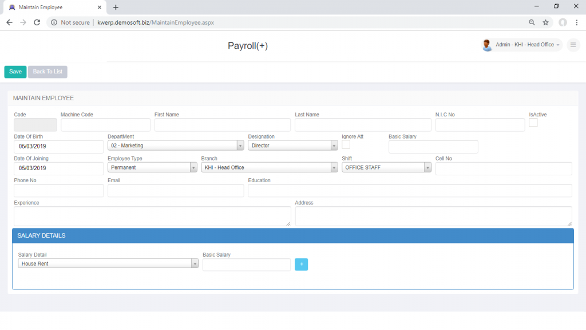Open the hamburger navigation menu
Screen dimensions: 586x330
point(573,45)
